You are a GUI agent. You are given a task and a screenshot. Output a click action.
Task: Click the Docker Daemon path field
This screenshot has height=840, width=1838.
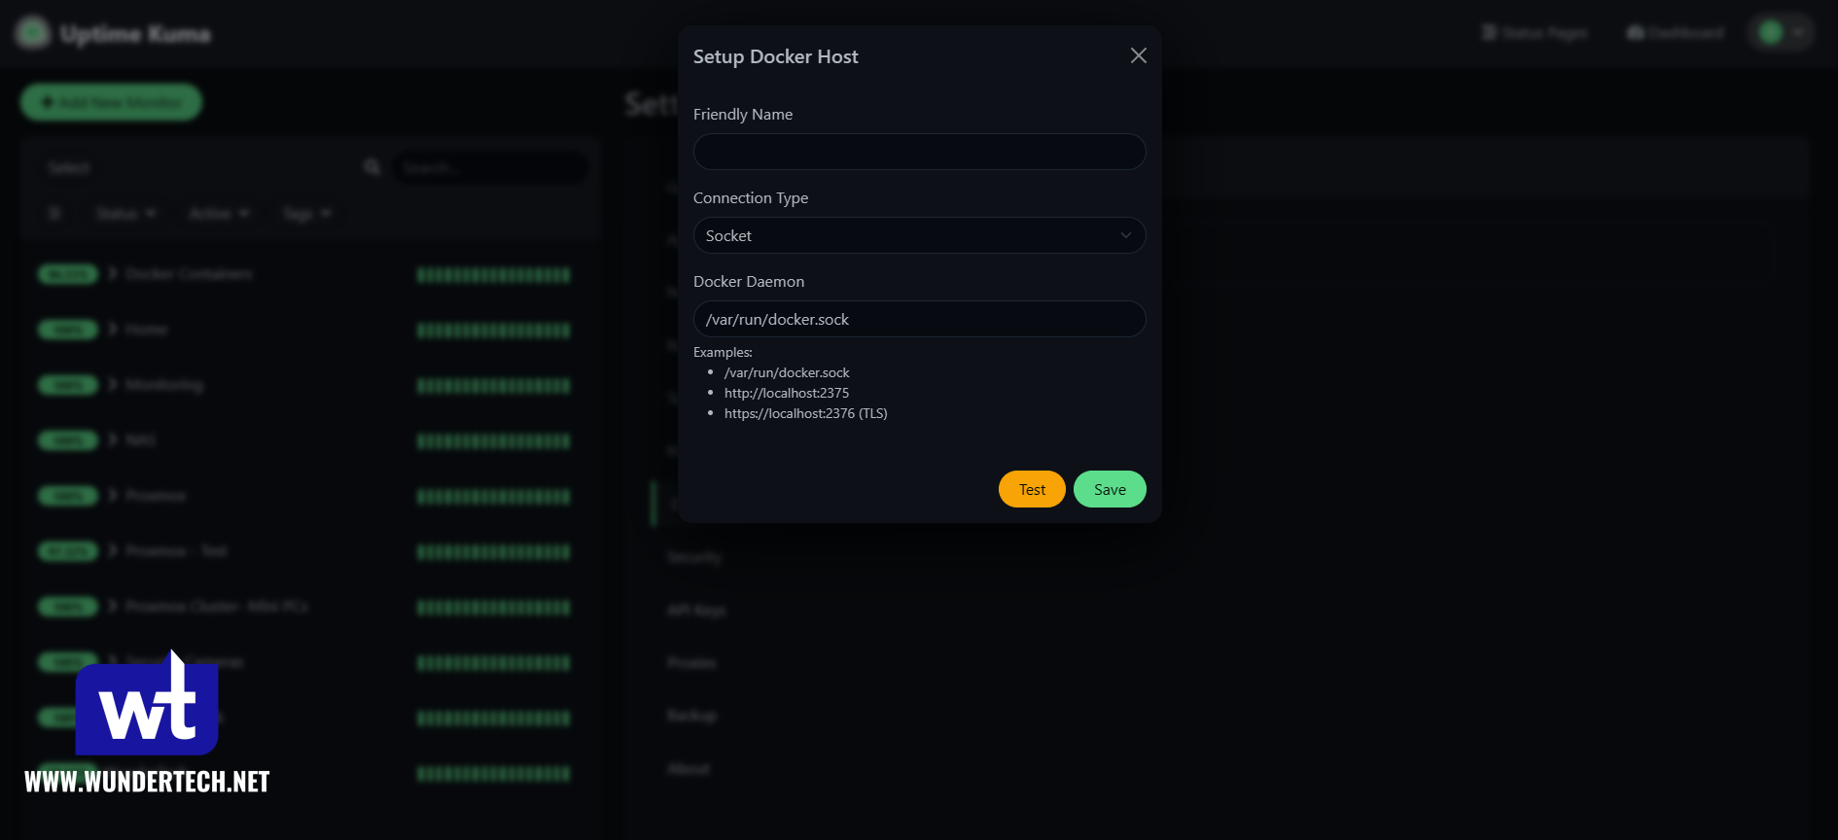(919, 319)
